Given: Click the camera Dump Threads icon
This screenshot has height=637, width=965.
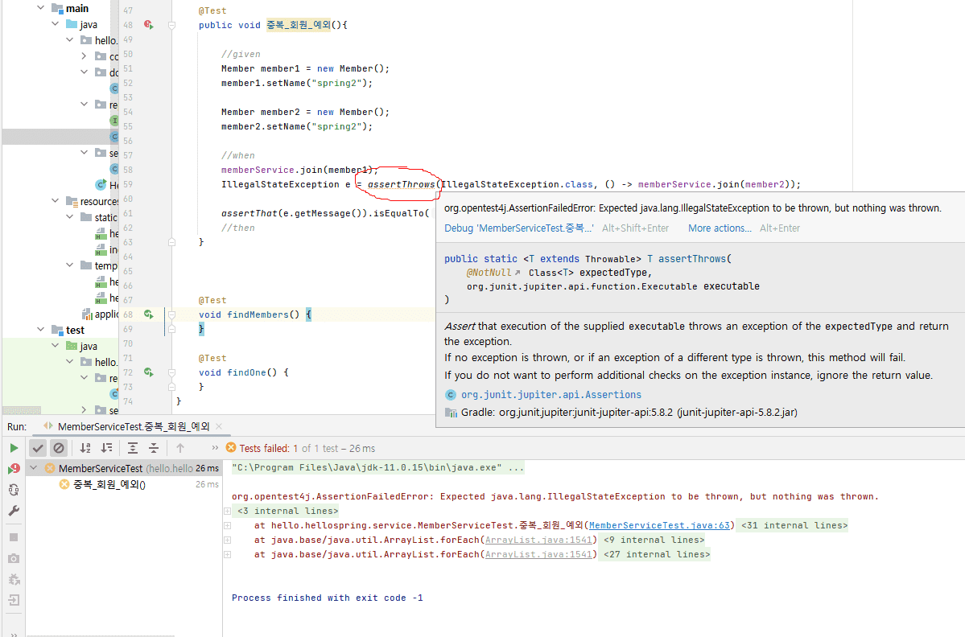Looking at the screenshot, I should (14, 558).
